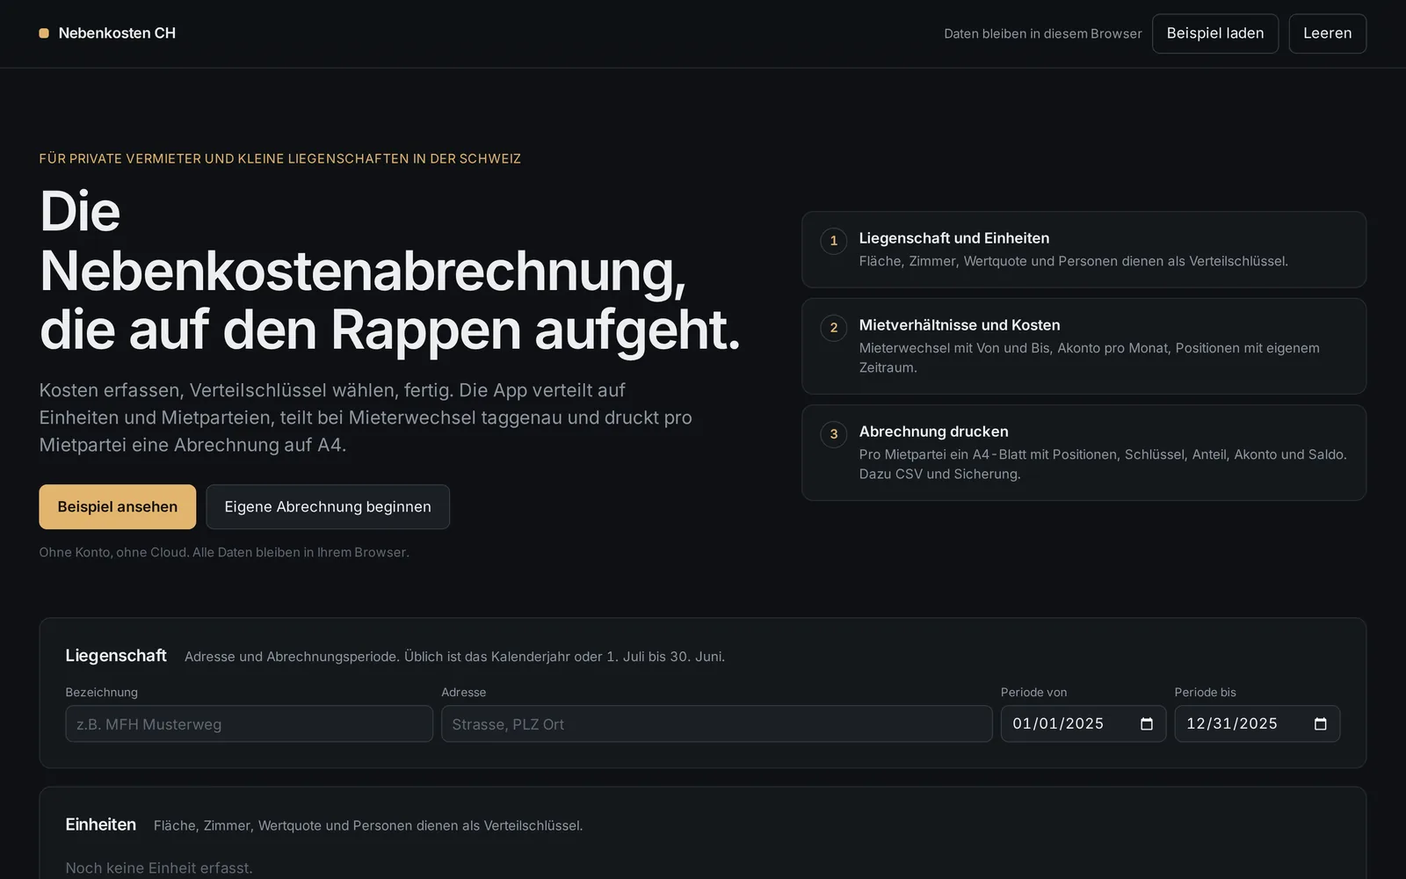Click step number 2 badge
The width and height of the screenshot is (1406, 879).
(x=833, y=328)
